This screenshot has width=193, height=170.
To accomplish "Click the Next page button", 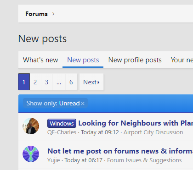I will tap(91, 82).
